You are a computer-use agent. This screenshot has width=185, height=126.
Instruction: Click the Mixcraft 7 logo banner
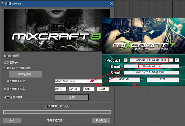pyautogui.click(x=143, y=37)
